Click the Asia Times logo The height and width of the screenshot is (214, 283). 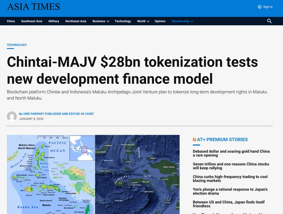33,7
